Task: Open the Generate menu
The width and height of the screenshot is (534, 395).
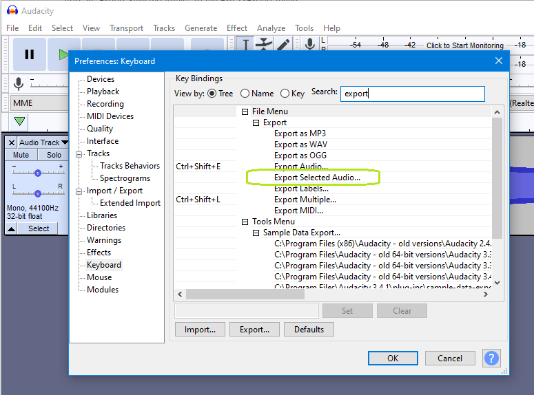Action: [x=201, y=28]
